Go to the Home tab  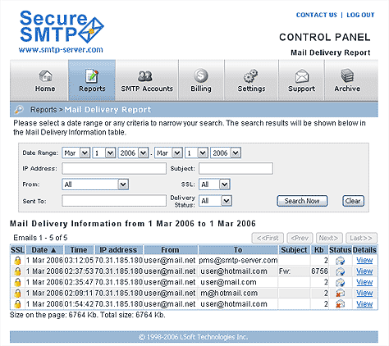39,80
